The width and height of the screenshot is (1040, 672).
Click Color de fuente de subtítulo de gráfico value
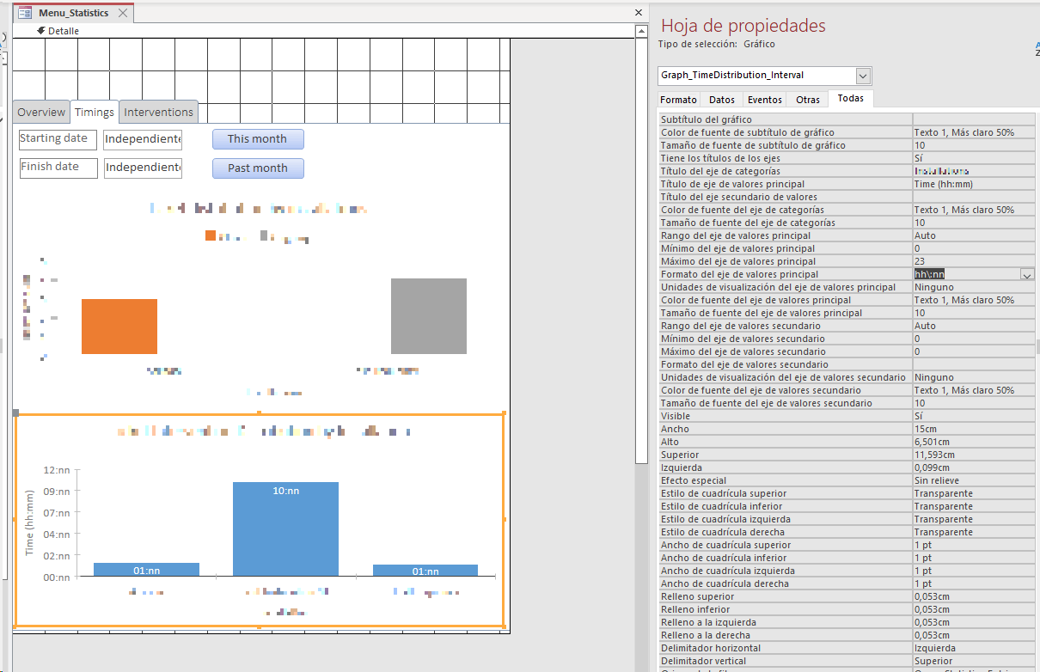[974, 132]
